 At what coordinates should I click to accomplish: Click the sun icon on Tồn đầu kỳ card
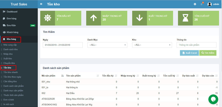(x=47, y=18)
